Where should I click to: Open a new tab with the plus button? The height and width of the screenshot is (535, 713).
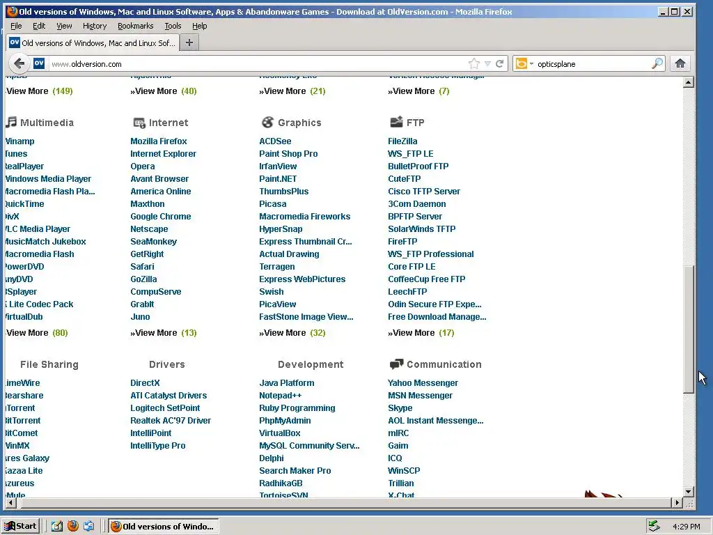tap(189, 42)
